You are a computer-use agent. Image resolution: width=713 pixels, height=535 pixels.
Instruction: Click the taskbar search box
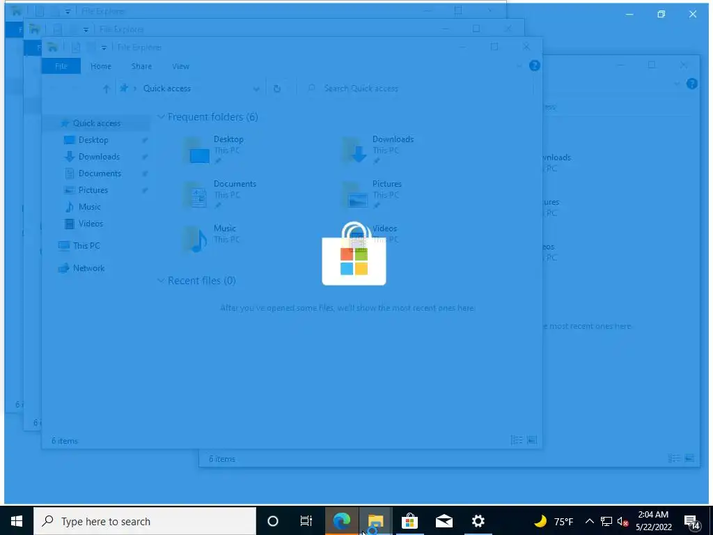click(145, 521)
